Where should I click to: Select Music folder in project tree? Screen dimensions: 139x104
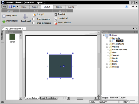coord(115,58)
